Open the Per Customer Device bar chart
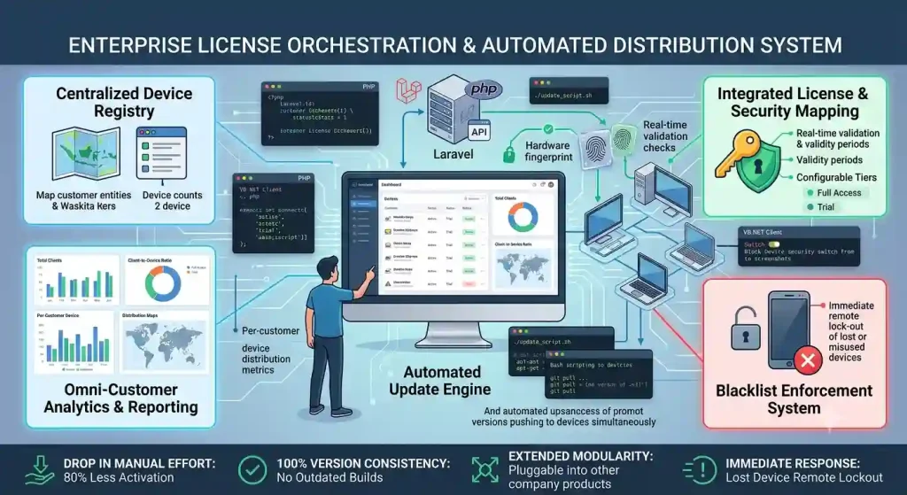907x495 pixels. click(x=74, y=343)
